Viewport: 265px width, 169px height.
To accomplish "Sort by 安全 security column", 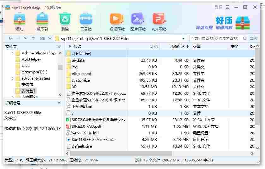I will [235, 47].
